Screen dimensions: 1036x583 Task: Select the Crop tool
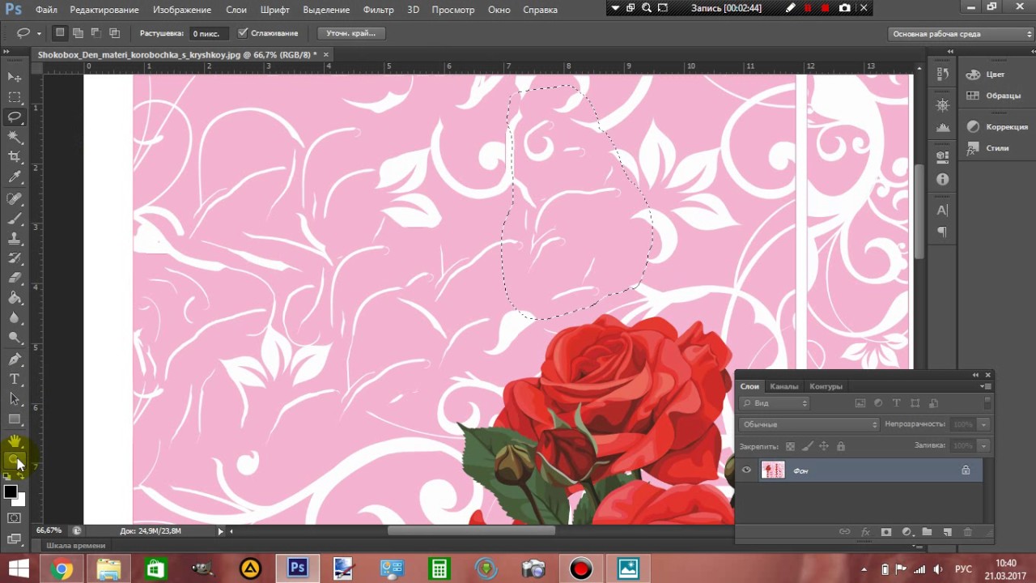point(15,157)
